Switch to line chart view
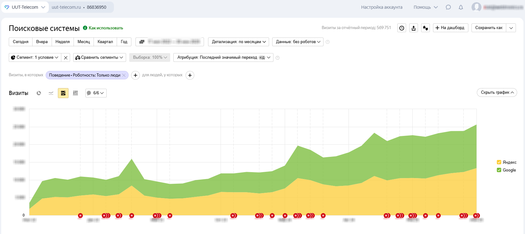 pos(51,93)
